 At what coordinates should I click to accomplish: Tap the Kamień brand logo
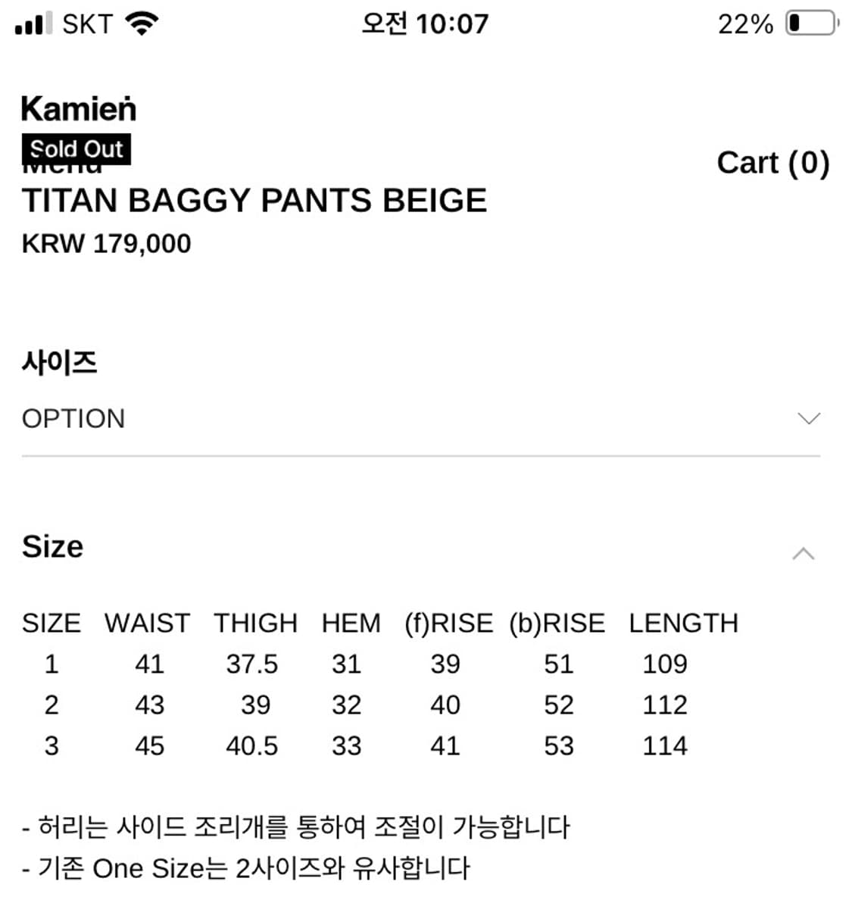tap(79, 109)
